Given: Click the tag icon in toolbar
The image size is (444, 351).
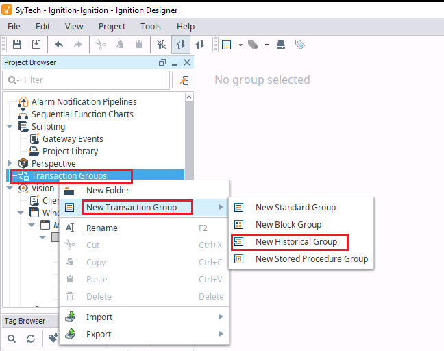Looking at the screenshot, I should 299,45.
